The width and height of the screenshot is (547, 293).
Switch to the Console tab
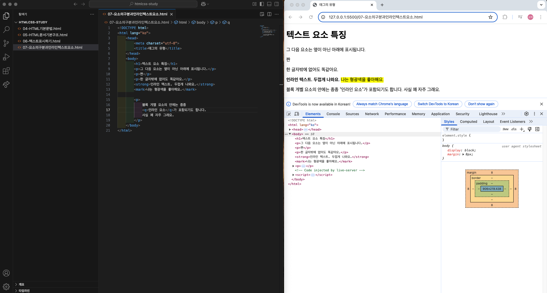click(333, 114)
